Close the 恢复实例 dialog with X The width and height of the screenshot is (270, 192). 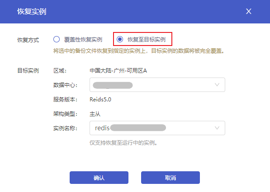248,11
